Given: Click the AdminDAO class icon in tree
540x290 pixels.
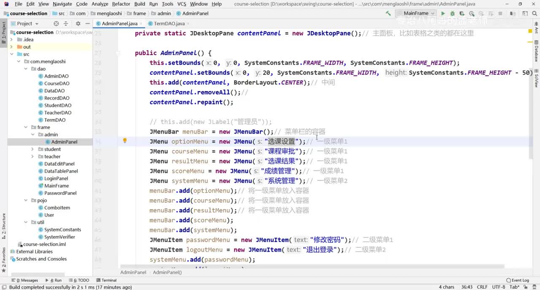Looking at the screenshot, I should tap(40, 76).
